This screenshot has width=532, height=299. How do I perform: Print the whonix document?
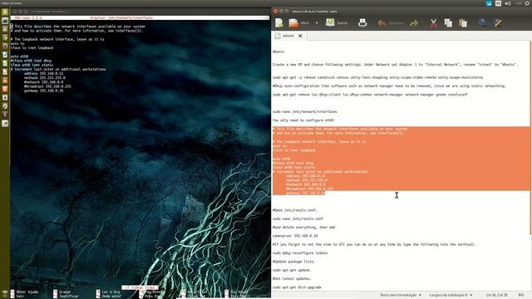click(362, 22)
